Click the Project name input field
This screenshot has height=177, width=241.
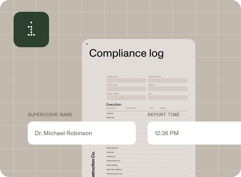click(x=126, y=89)
